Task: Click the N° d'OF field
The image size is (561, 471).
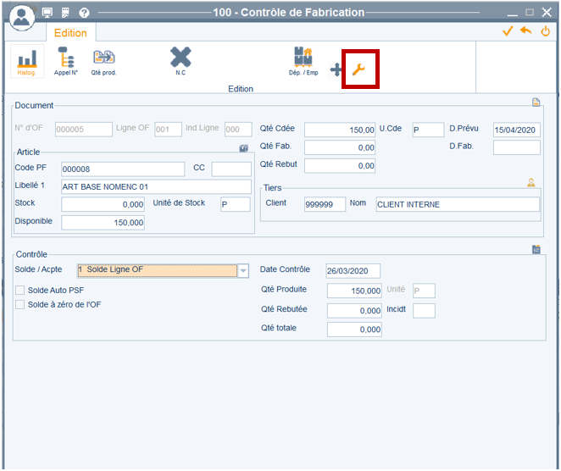Action: 84,129
